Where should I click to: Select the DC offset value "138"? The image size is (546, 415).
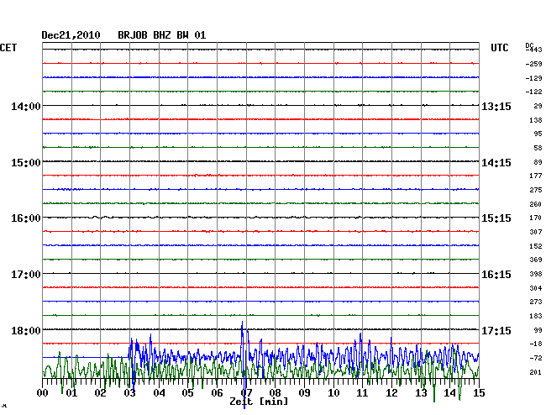(x=536, y=120)
